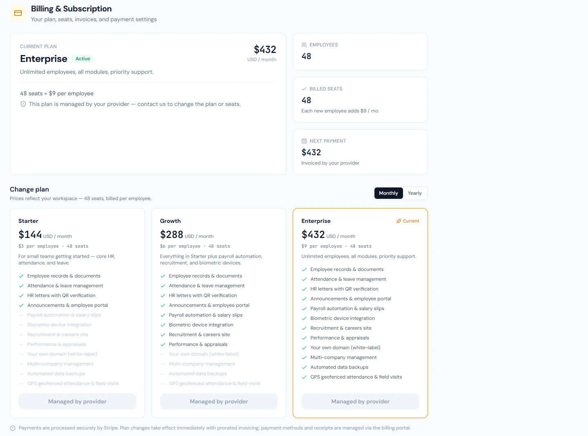Image resolution: width=588 pixels, height=436 pixels.
Task: Click checkmark beside Payroll automation in Growth
Action: pos(163,315)
